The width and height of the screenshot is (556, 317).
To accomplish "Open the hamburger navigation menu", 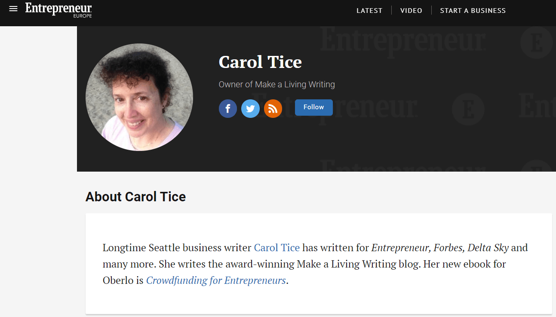I will (x=13, y=8).
